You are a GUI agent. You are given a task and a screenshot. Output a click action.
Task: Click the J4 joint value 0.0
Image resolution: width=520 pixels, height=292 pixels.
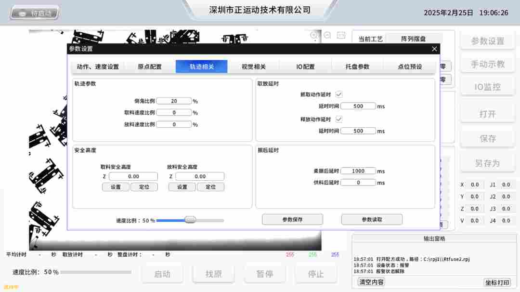tap(506, 221)
